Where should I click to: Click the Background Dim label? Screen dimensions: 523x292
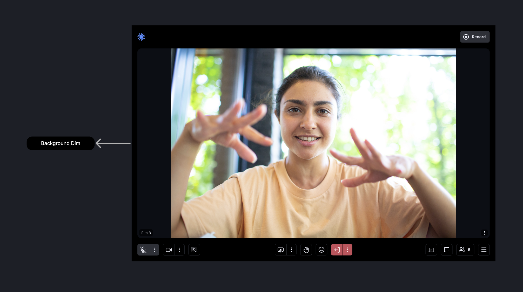click(x=61, y=143)
